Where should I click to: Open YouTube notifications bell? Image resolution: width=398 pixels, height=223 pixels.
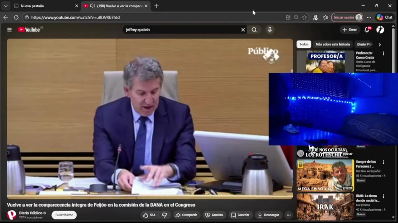[x=367, y=30]
